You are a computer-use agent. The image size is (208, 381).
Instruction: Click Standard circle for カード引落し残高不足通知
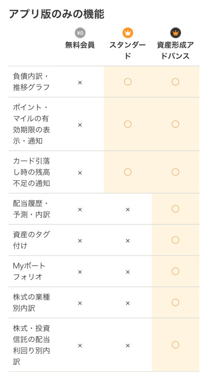(127, 172)
